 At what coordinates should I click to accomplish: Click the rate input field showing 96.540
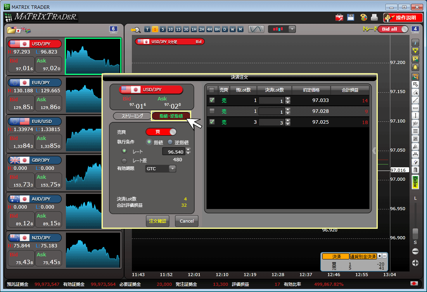[x=173, y=152]
